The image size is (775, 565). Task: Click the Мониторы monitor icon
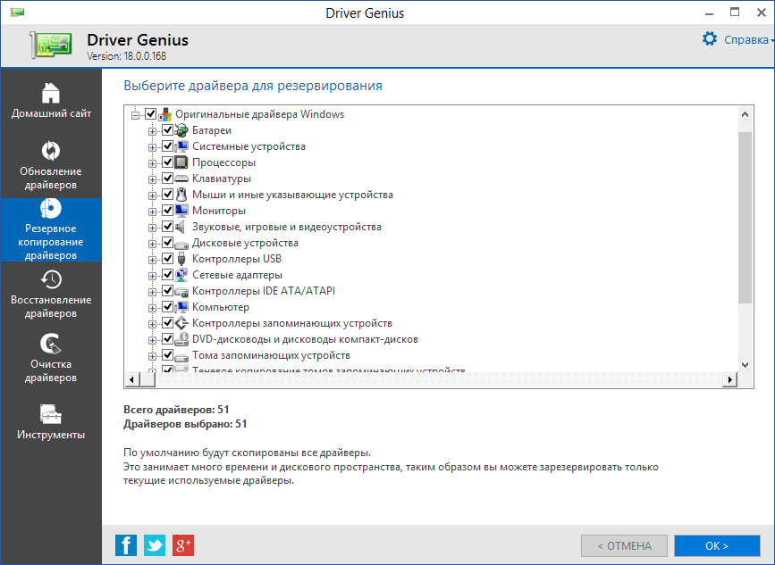coord(181,211)
